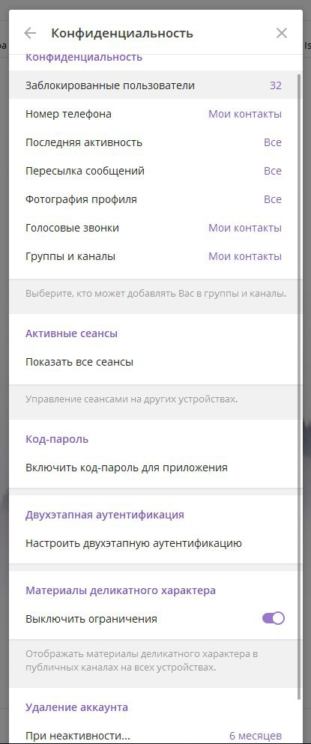Click hint text Отображать материалы деликатного характера
The height and width of the screenshot is (744, 311).
(x=142, y=661)
